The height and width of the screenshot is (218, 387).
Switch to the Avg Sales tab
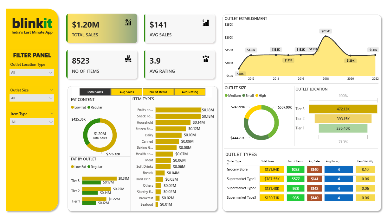pos(126,92)
